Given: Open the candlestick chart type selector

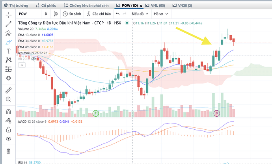Looking at the screenshot, I should point(56,14).
